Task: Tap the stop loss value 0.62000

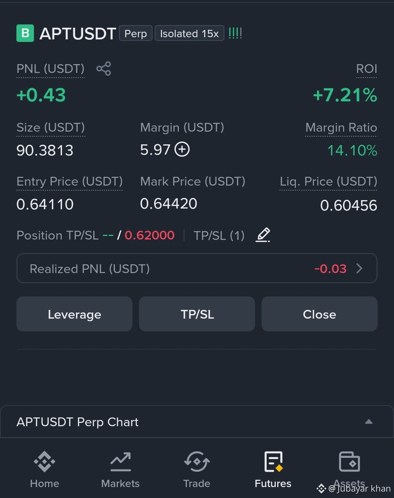Action: (x=150, y=235)
